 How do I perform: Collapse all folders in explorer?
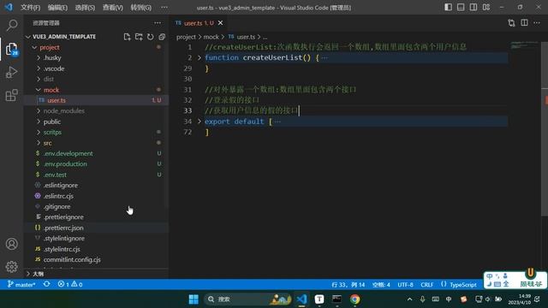(x=162, y=37)
